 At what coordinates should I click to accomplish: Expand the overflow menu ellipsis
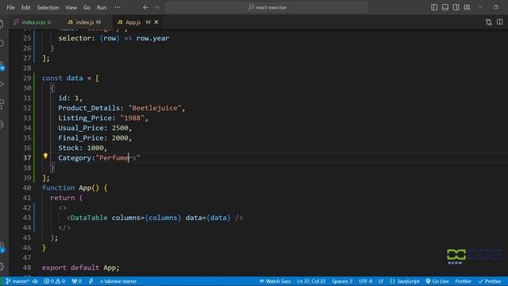click(117, 7)
